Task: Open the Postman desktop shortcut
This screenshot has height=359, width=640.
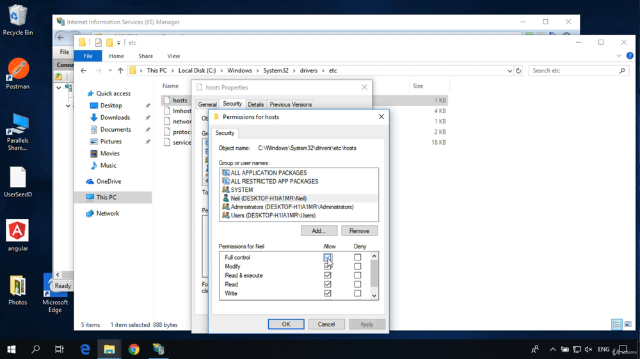Action: pos(17,74)
